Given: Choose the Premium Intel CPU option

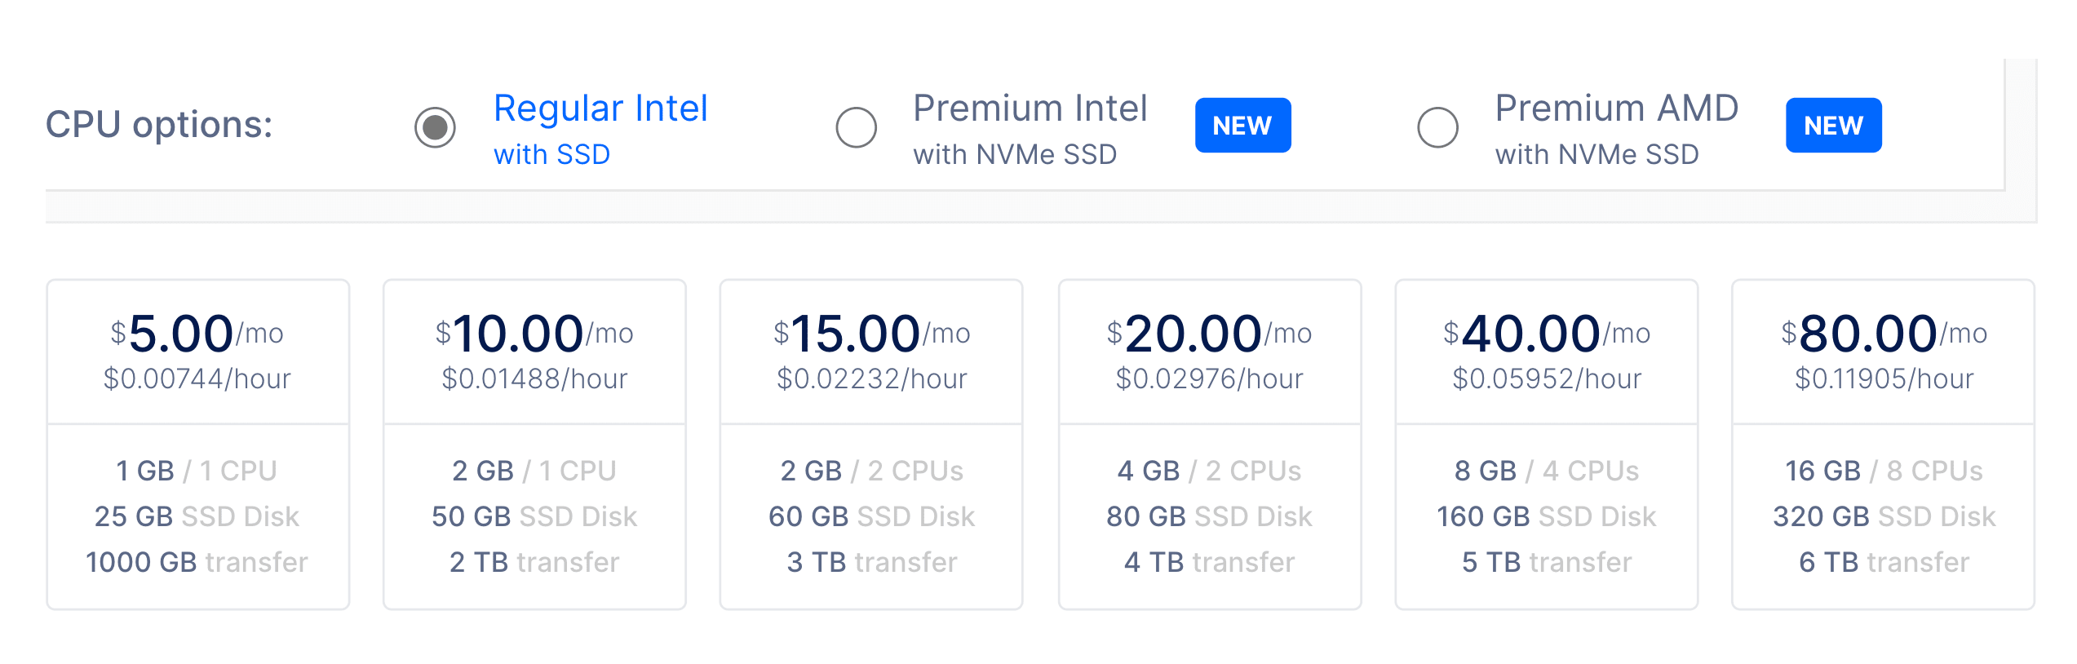Looking at the screenshot, I should [857, 127].
